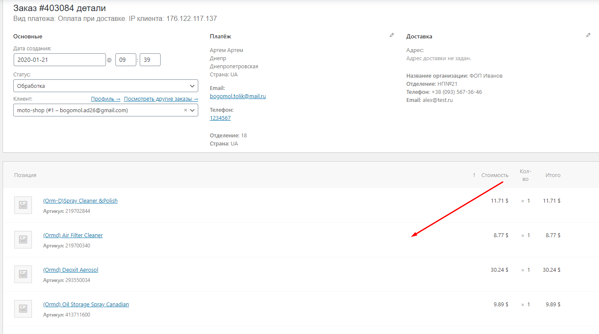599x334 pixels.
Task: Click placeholder image of Air Filter Cleaner
Action: (x=23, y=240)
